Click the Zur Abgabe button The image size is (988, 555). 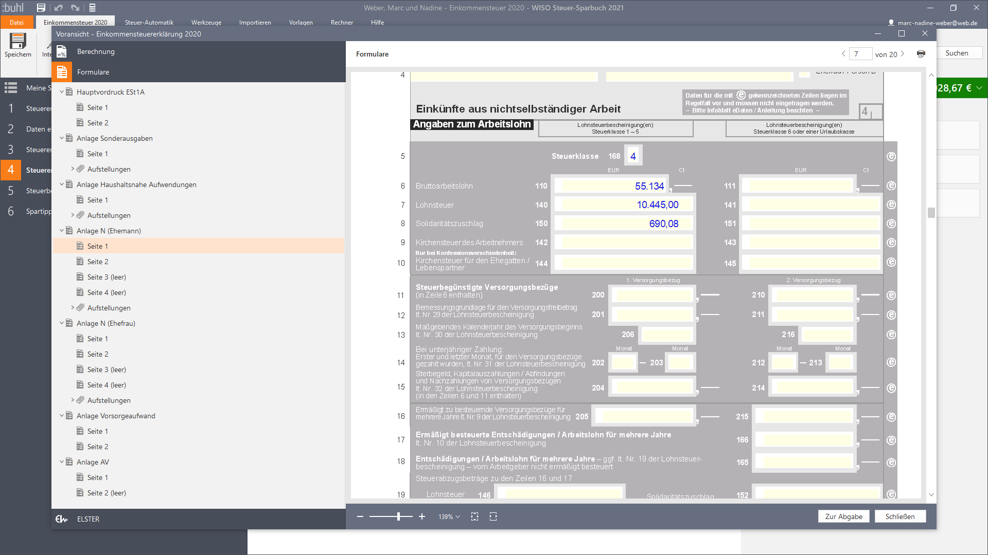pos(843,516)
